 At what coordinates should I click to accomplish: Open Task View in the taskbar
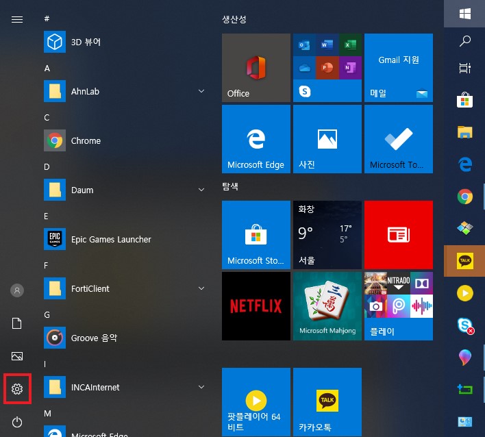(x=464, y=68)
